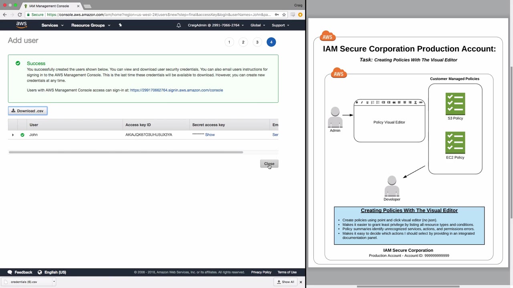Click the table horizontal scrollbar
The image size is (513, 288).
point(126,152)
